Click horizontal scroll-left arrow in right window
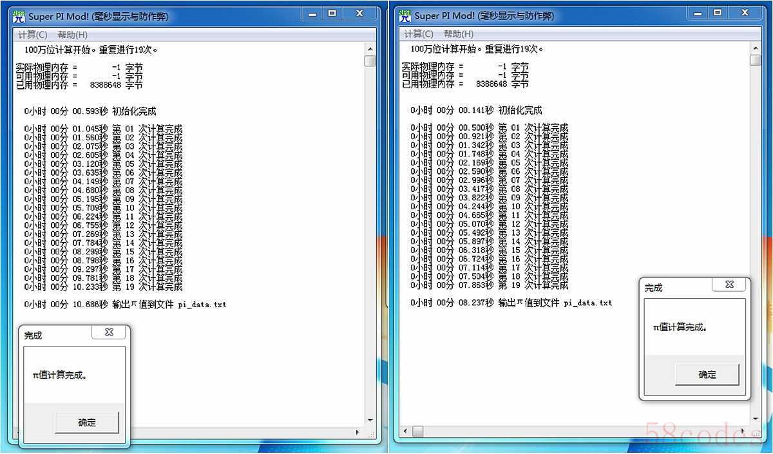 [405, 431]
